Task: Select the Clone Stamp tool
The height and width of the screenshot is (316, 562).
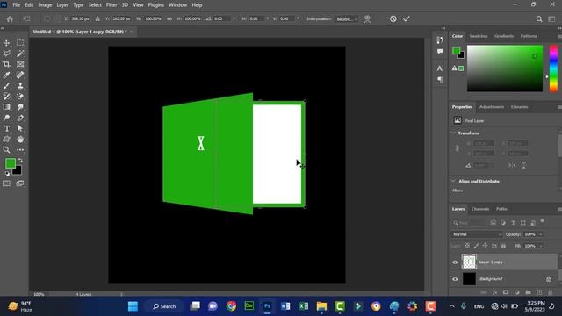Action: pos(20,86)
